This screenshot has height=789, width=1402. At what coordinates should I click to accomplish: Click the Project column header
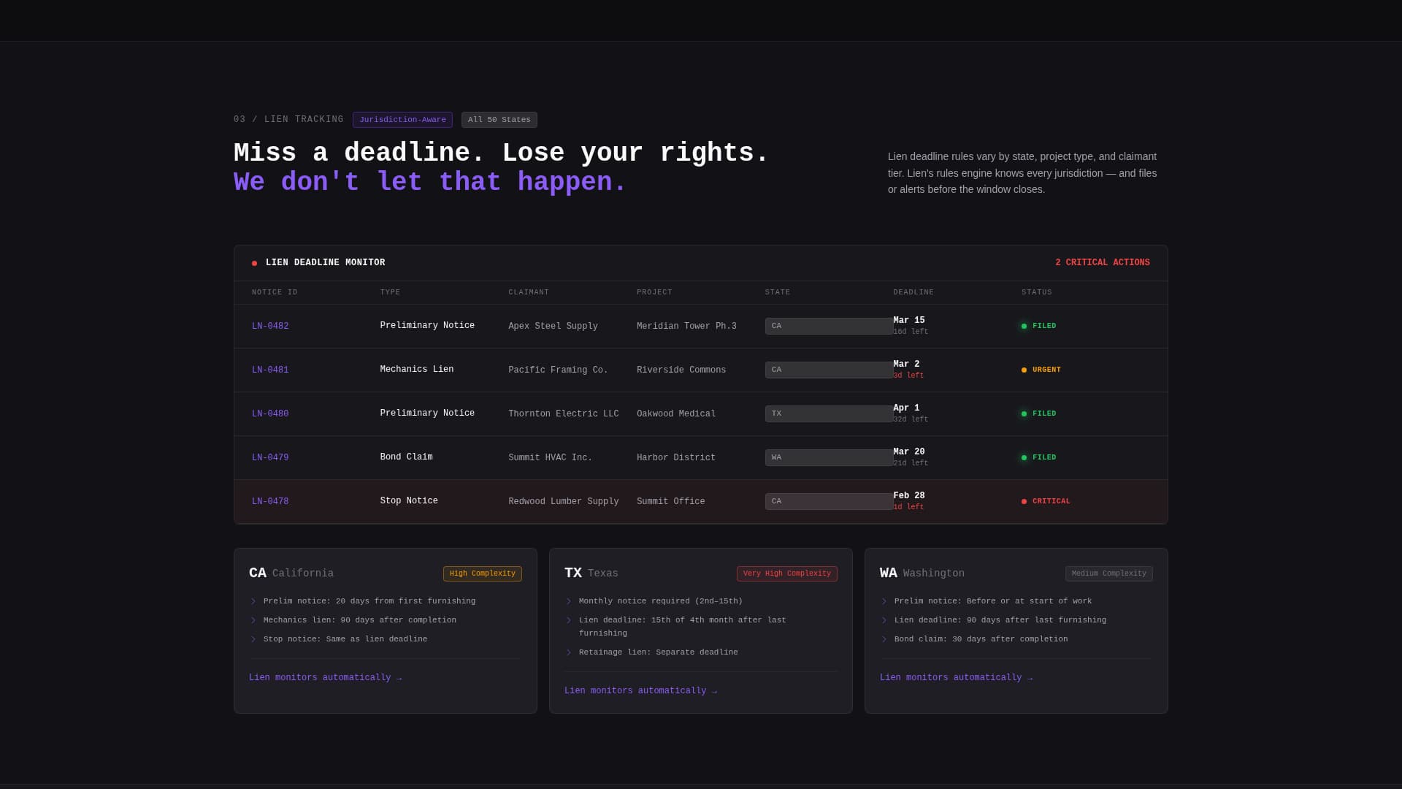654,293
